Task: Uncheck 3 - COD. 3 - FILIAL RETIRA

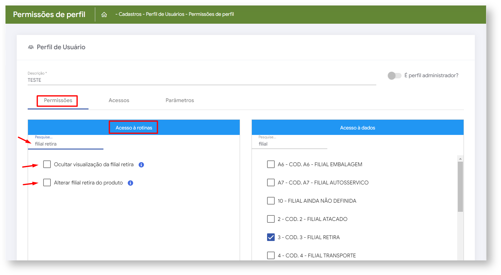Action: (271, 237)
